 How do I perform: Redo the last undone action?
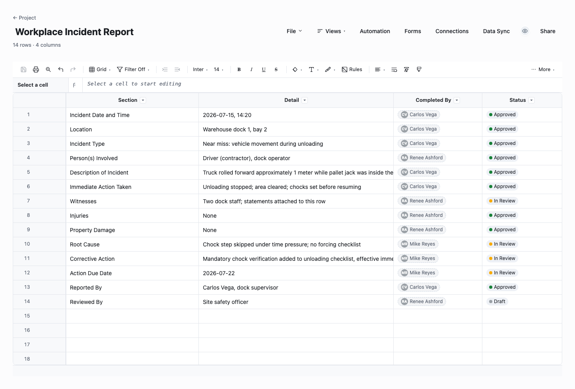pos(73,69)
